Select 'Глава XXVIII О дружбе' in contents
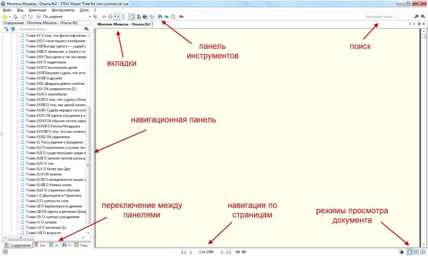 click(45, 78)
